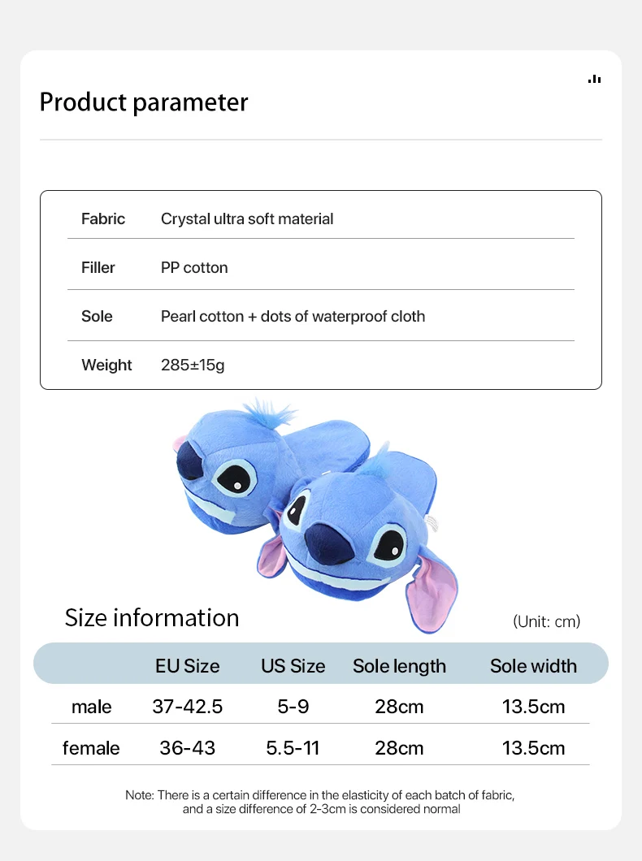The image size is (642, 861).
Task: Click Pearl cotton waterproof cloth description
Action: point(293,316)
